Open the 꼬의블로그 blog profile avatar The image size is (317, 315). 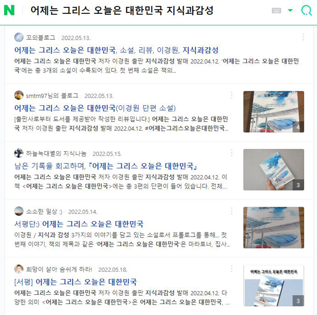(19, 37)
